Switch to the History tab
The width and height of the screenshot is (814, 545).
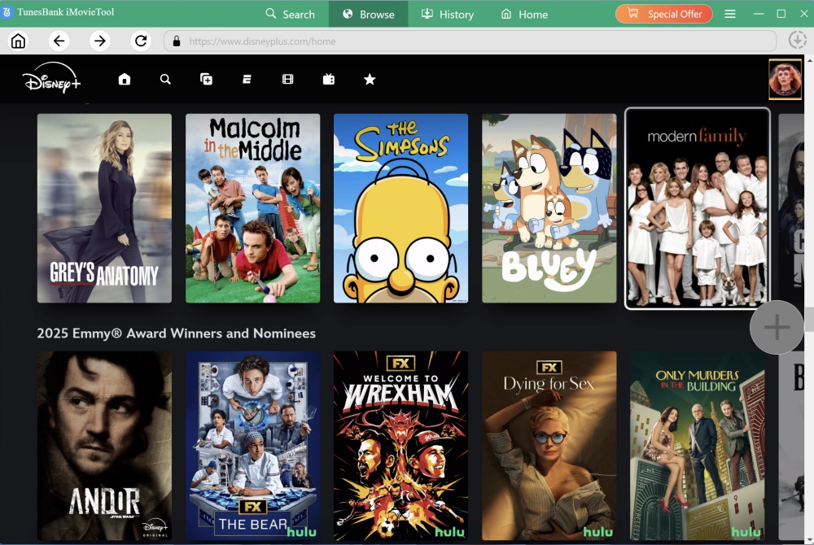pos(447,14)
